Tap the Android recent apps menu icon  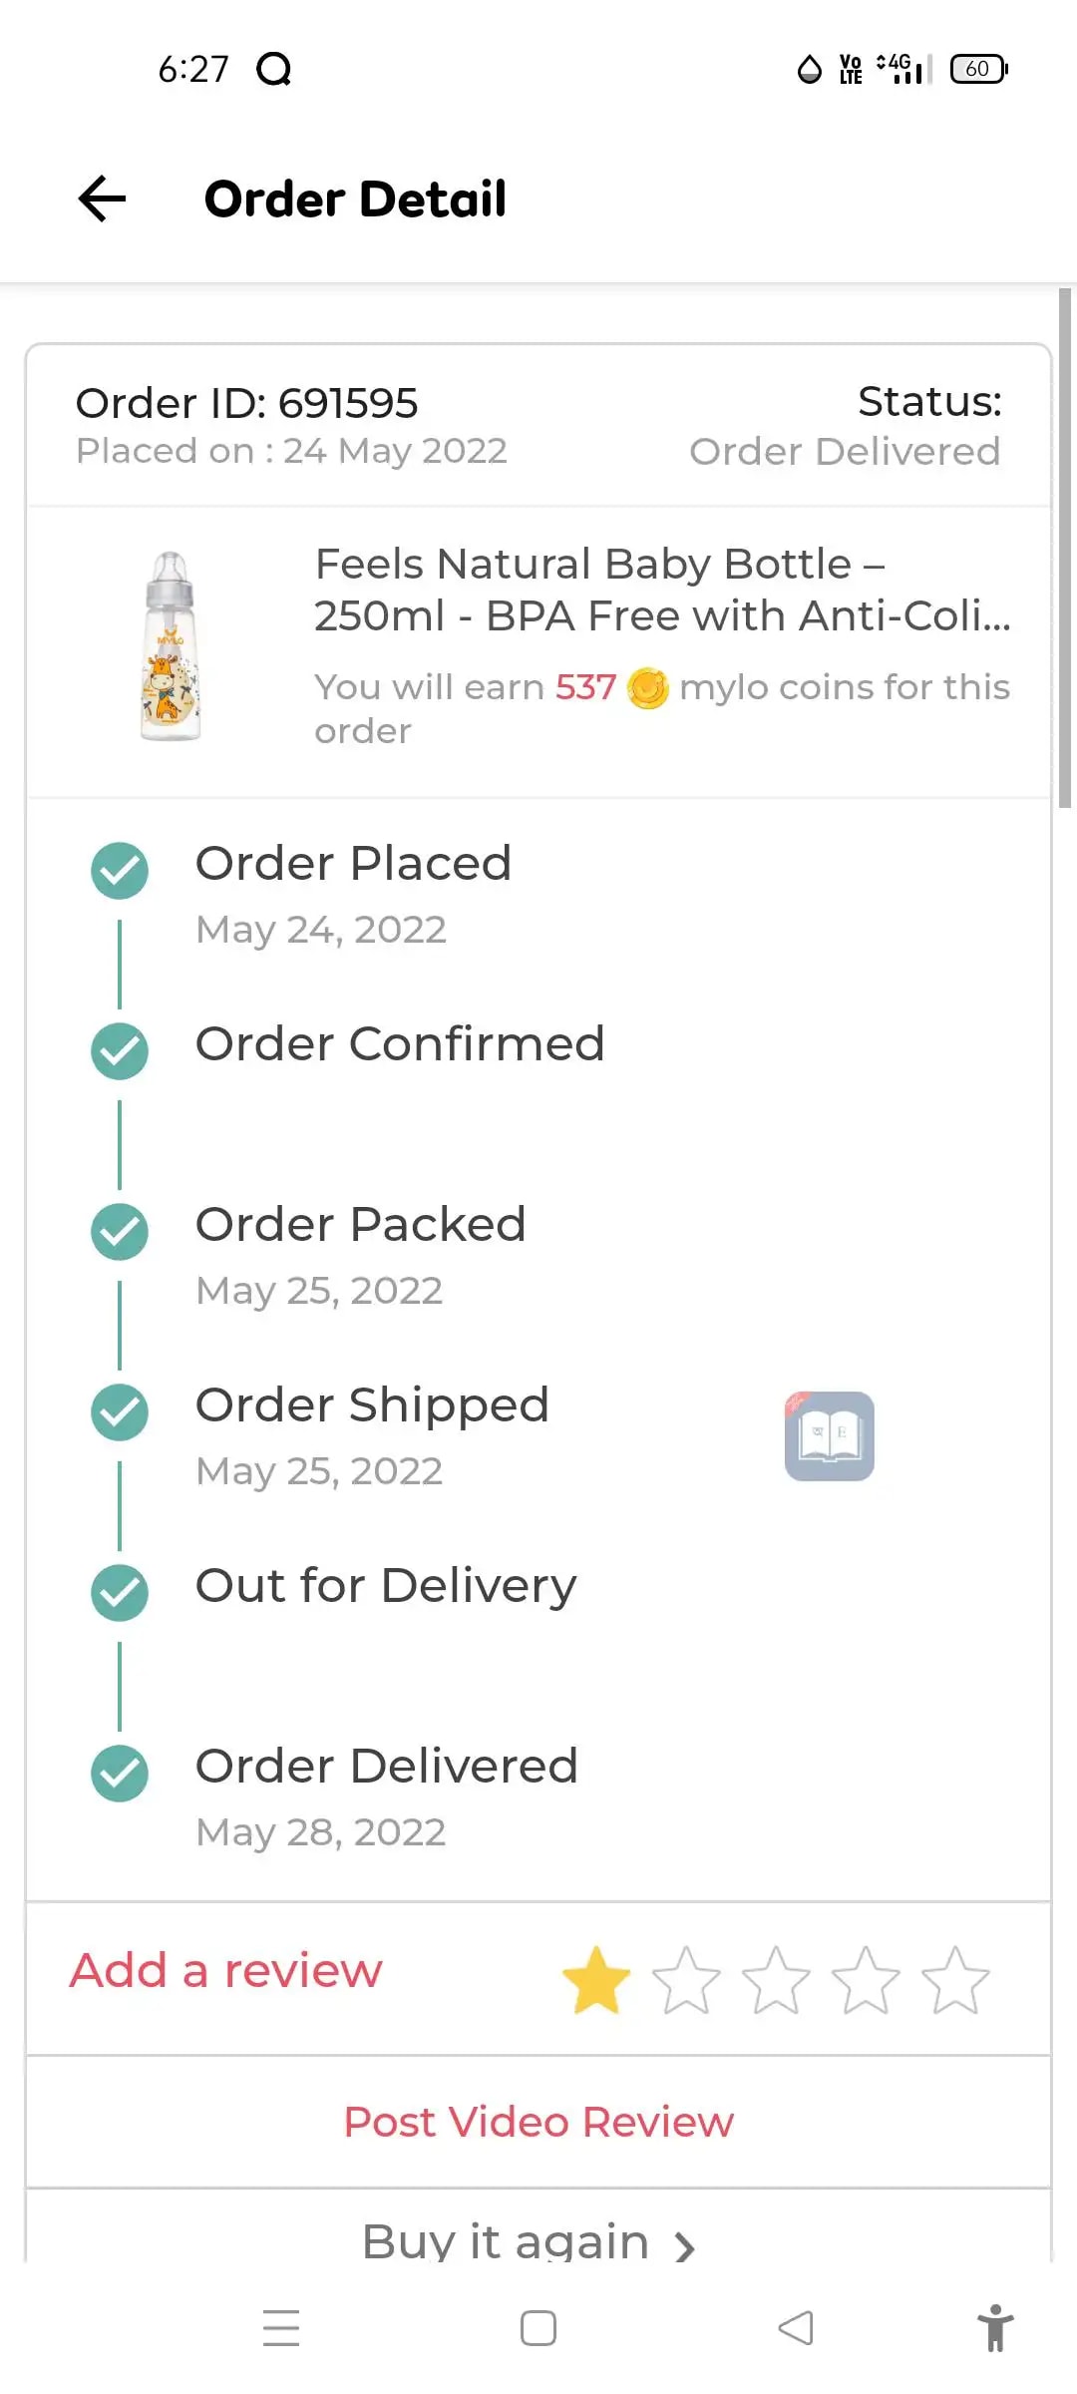pos(281,2328)
